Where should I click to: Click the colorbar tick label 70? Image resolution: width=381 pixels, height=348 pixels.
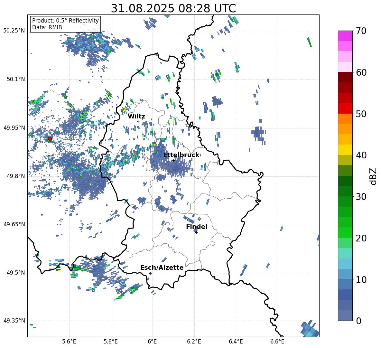click(361, 31)
